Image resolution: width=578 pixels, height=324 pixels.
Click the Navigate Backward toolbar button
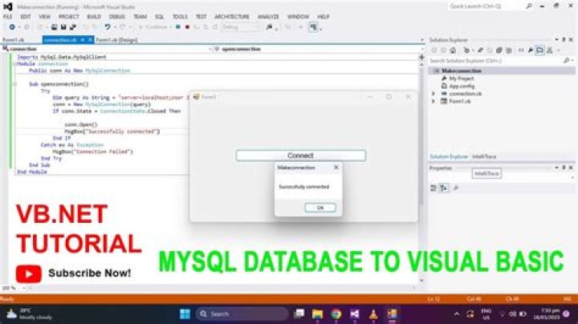12,27
